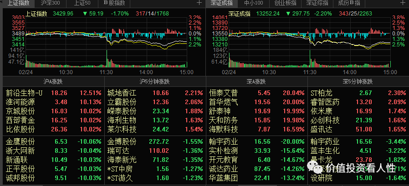Click the 上证指数 intraday price chart

(x=107, y=34)
